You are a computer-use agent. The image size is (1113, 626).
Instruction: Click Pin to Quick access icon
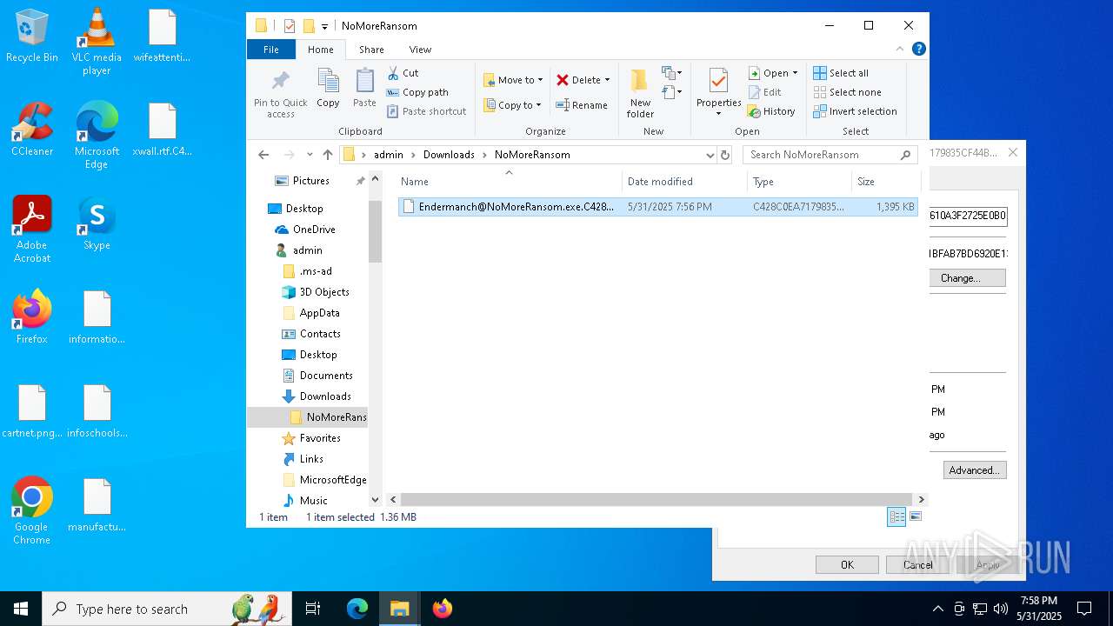280,94
